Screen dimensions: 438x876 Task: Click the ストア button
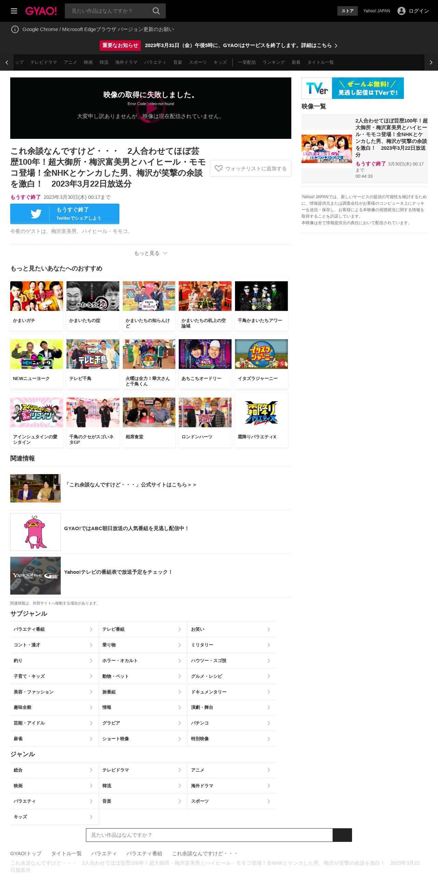coord(348,11)
